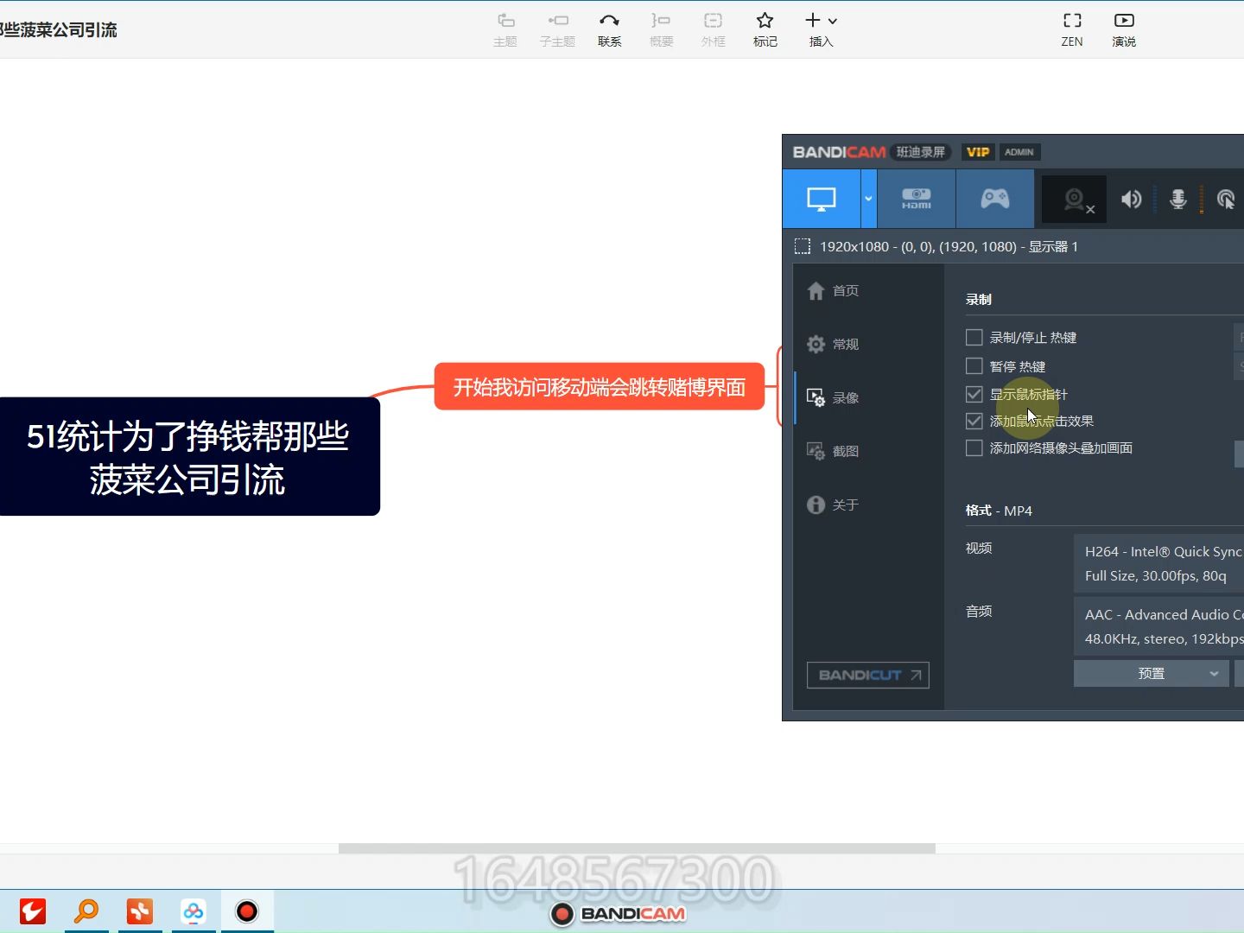This screenshot has width=1244, height=933.
Task: Click the Bandicam mouse-effect icon beside microphone
Action: (1226, 200)
